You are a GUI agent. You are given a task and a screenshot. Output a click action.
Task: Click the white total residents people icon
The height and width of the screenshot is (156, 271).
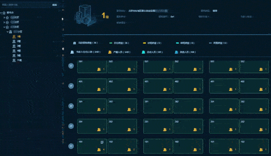tap(72, 52)
